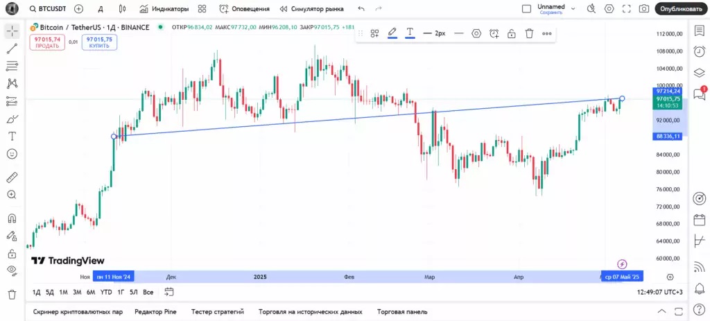This screenshot has width=710, height=321.
Task: Open the emoji icons tool
Action: coord(12,154)
